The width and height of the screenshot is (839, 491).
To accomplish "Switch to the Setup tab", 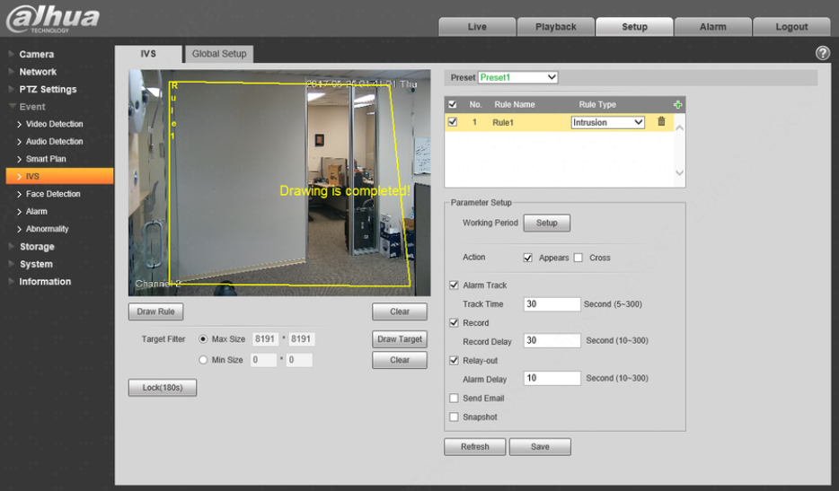I will (x=634, y=27).
